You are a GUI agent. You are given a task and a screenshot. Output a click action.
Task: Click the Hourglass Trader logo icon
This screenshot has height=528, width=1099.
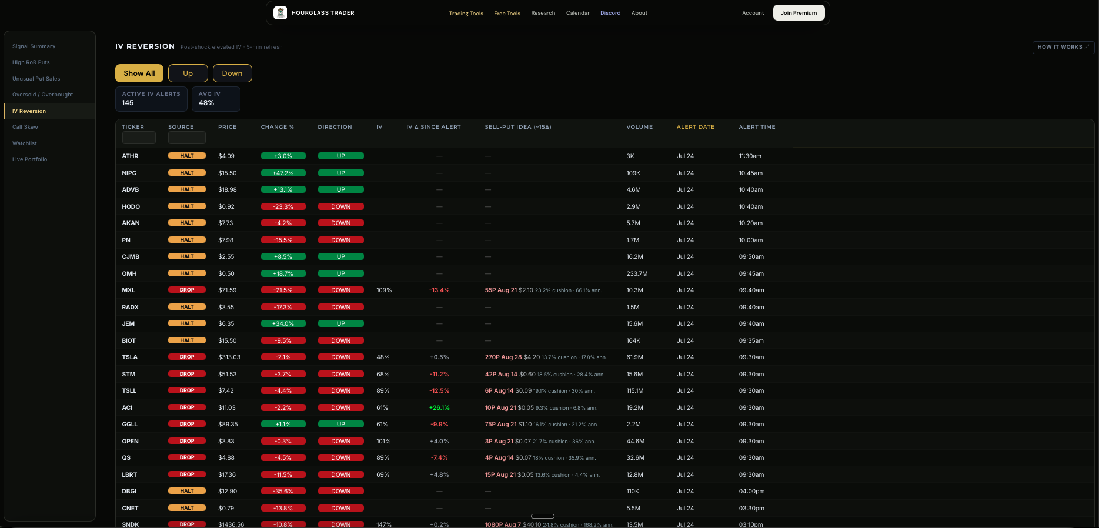pos(280,13)
